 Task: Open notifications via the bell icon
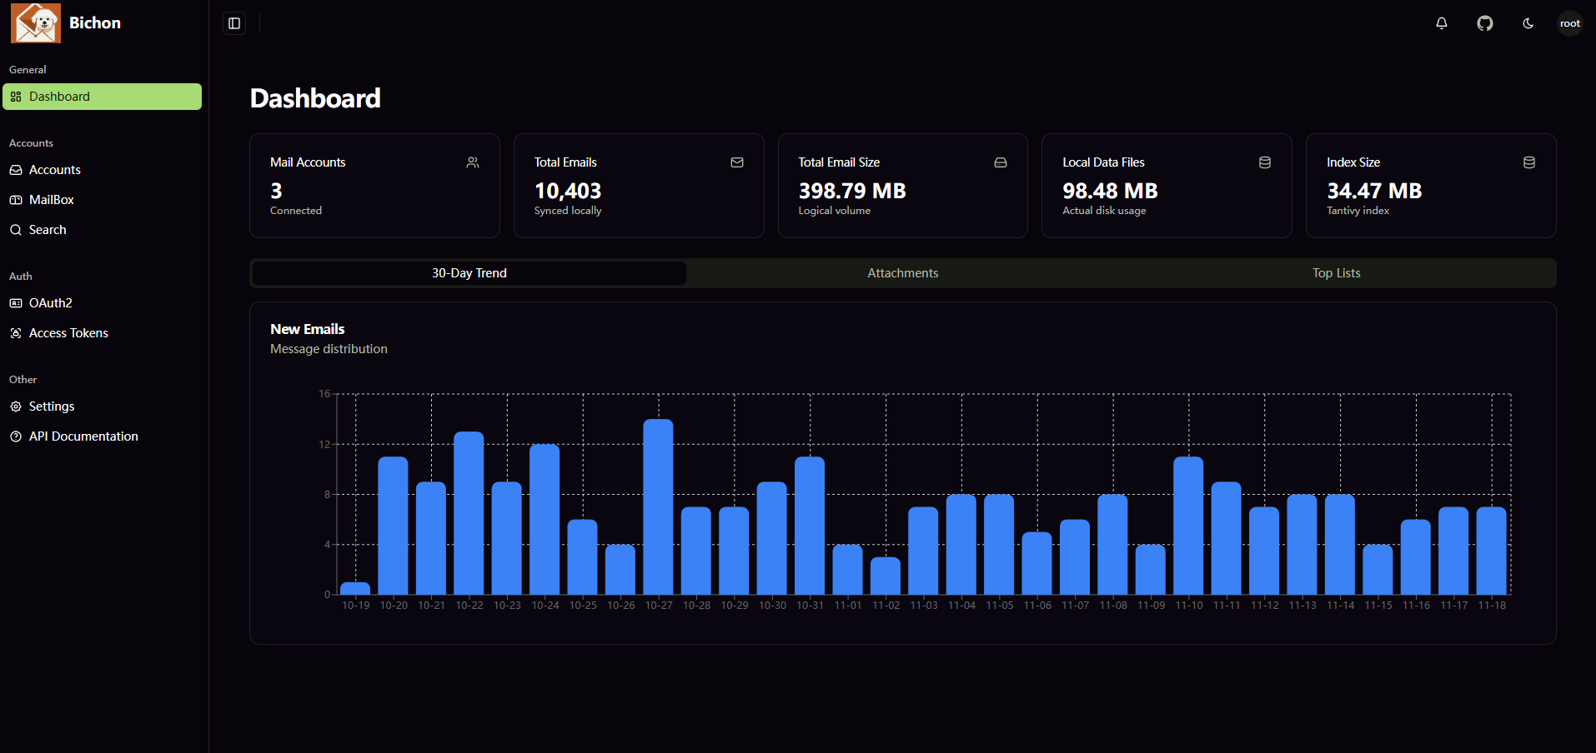tap(1441, 23)
